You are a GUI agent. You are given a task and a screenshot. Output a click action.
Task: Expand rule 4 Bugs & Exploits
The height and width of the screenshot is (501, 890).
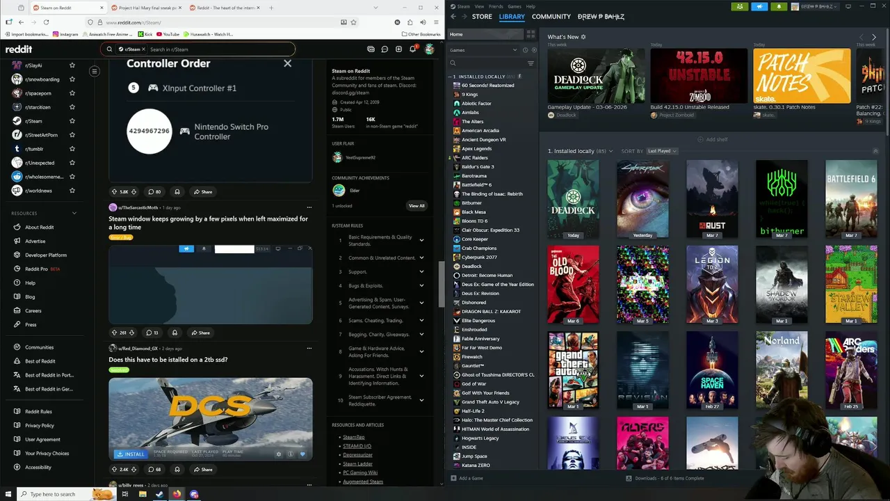421,285
